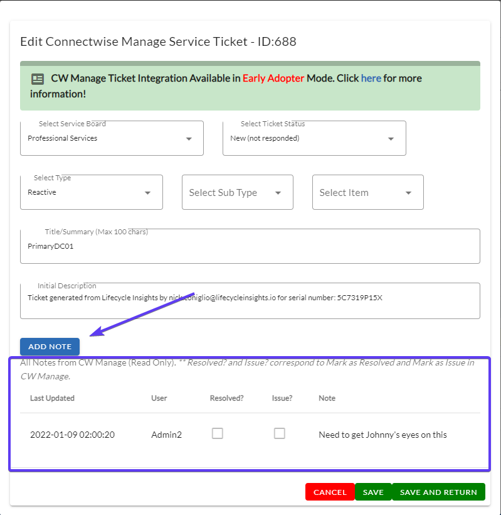Click the CANCEL button
The image size is (501, 515).
click(330, 492)
